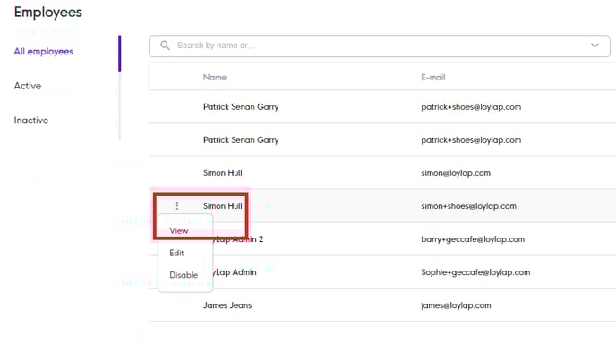
Task: Choose View from the context menu
Action: [x=179, y=231]
